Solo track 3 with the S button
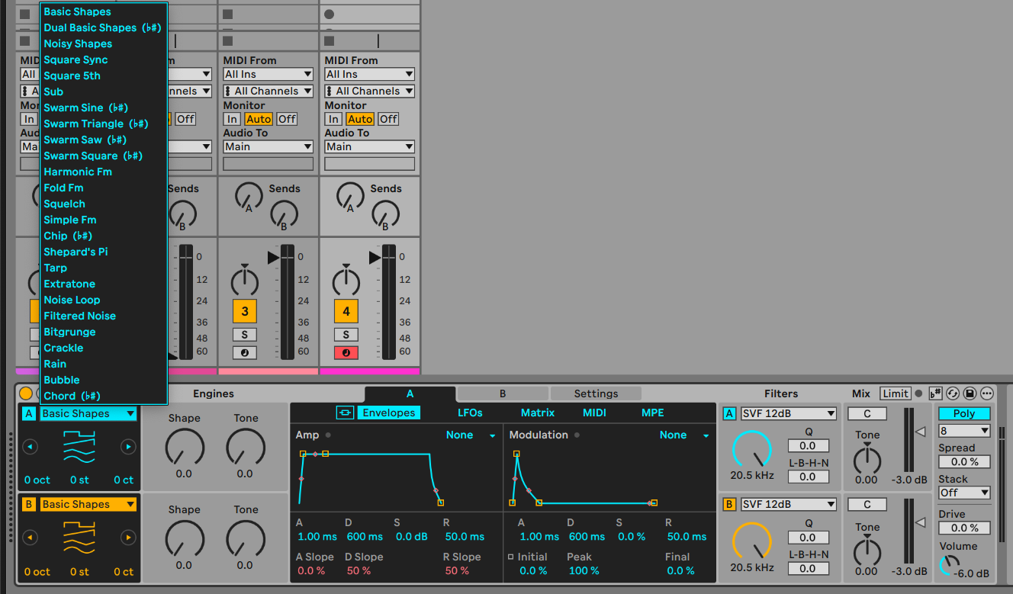The width and height of the screenshot is (1013, 594). (244, 335)
